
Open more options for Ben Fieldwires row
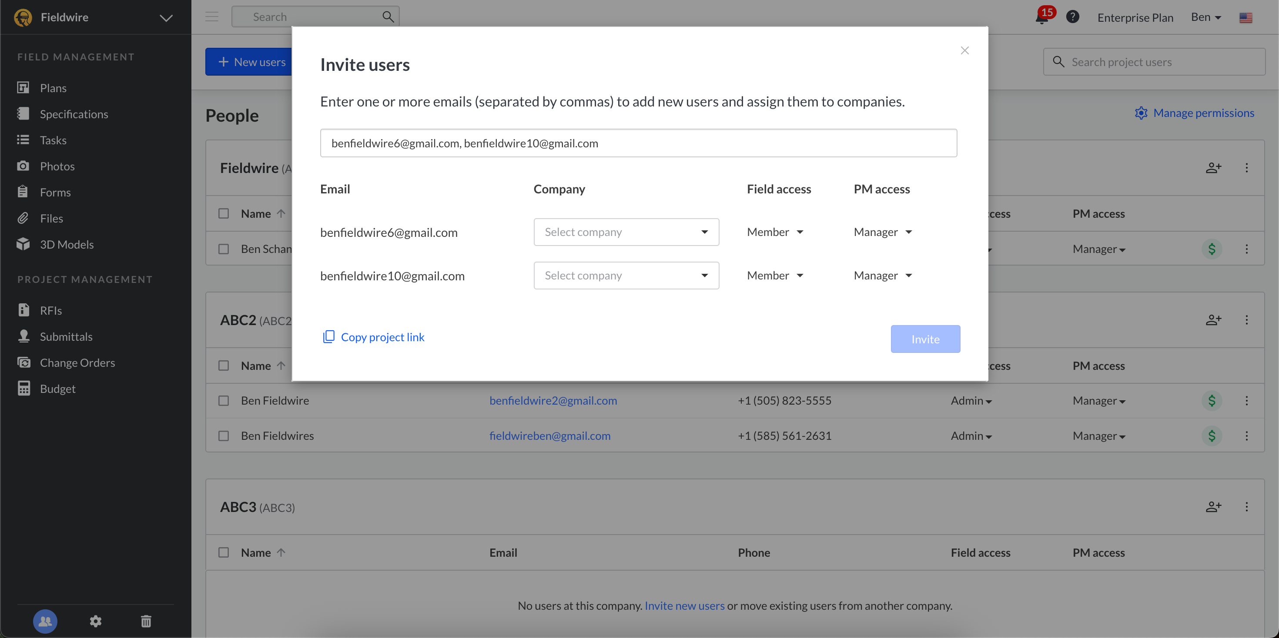click(1247, 435)
